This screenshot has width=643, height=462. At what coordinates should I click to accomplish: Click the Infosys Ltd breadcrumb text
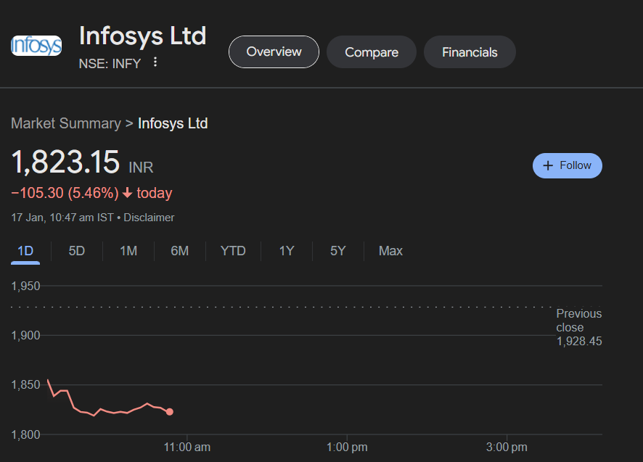[x=173, y=123]
